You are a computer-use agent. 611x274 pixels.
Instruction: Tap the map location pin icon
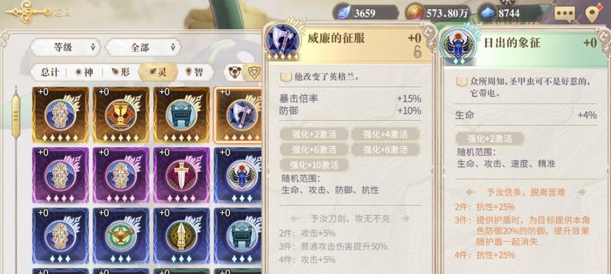[592, 14]
